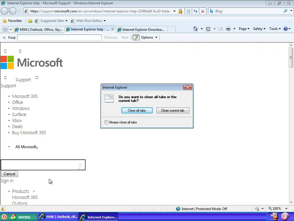Click the security lock icon
This screenshot has width=294, height=221.
pos(180,11)
